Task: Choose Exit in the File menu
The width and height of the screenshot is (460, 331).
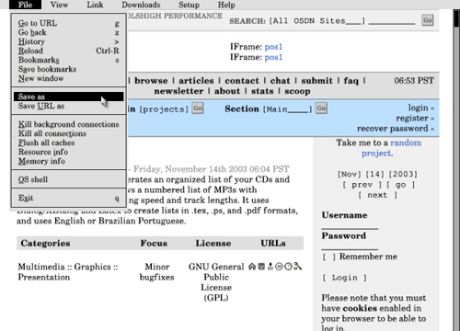Action: coord(69,198)
